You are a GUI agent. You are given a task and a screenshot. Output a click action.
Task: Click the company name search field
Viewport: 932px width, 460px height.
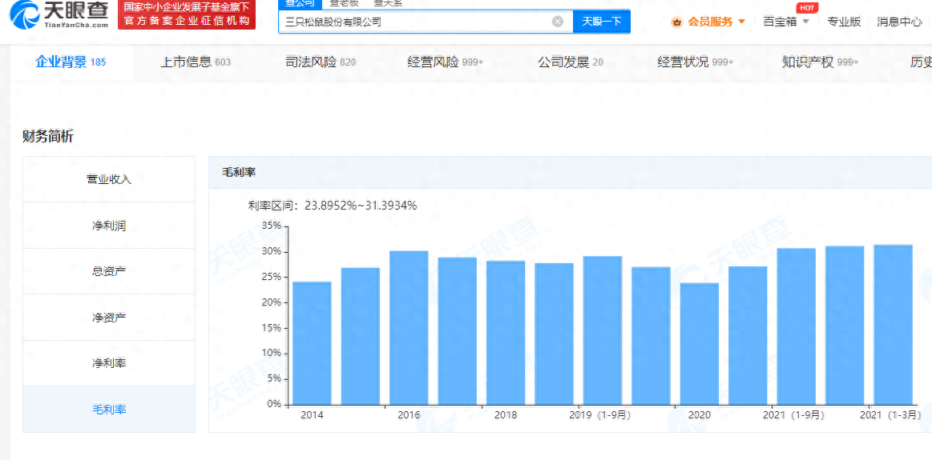(x=426, y=22)
